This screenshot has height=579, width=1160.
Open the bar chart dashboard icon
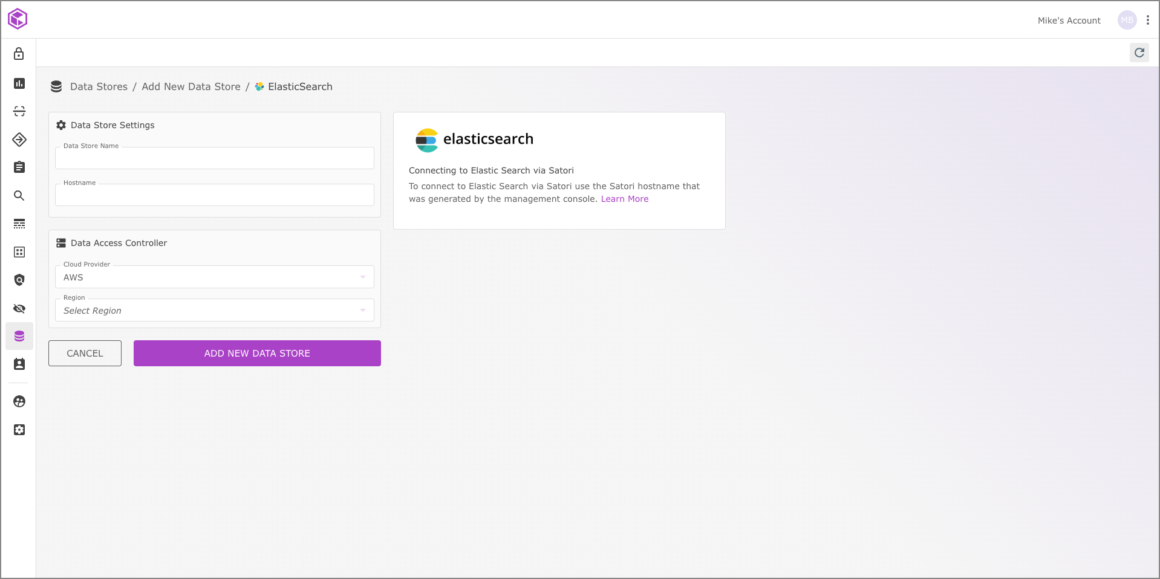(19, 83)
